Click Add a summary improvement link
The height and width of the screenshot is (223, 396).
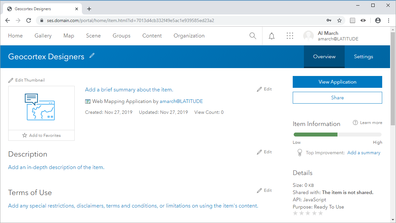[x=364, y=153]
